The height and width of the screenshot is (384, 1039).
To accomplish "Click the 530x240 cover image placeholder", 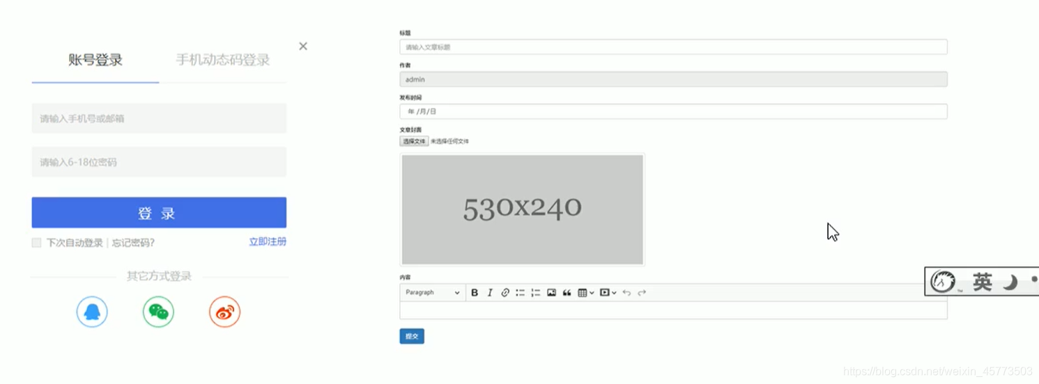I will click(522, 209).
